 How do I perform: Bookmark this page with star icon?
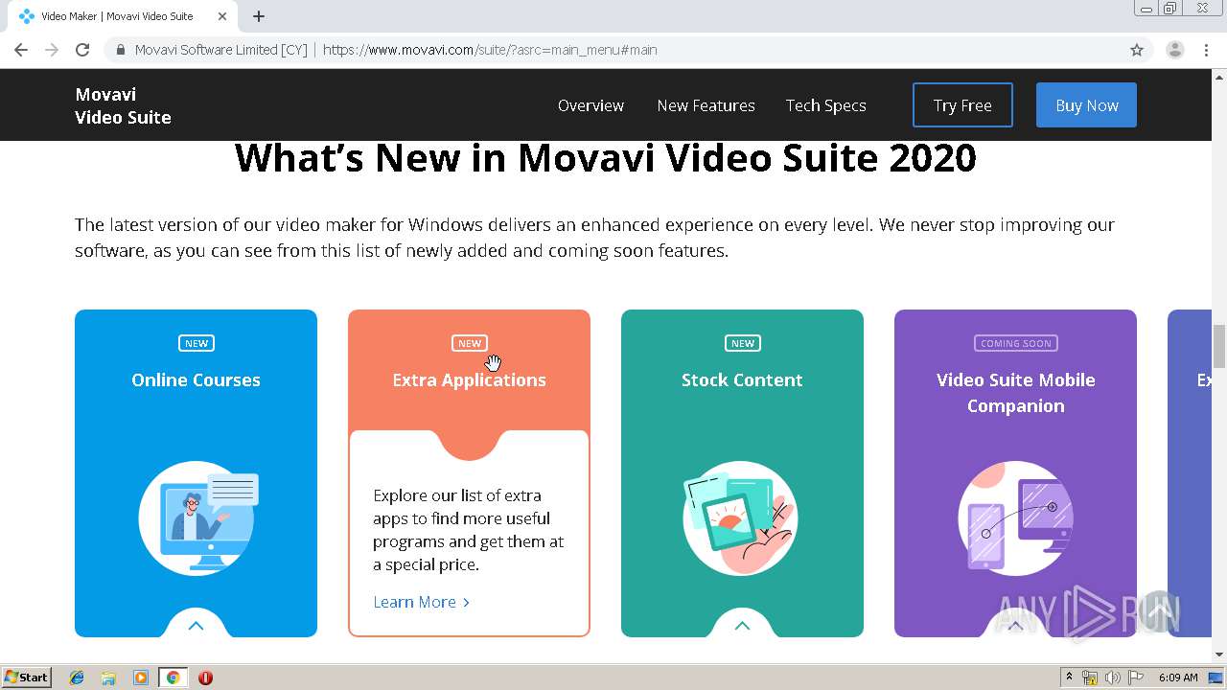click(1137, 50)
